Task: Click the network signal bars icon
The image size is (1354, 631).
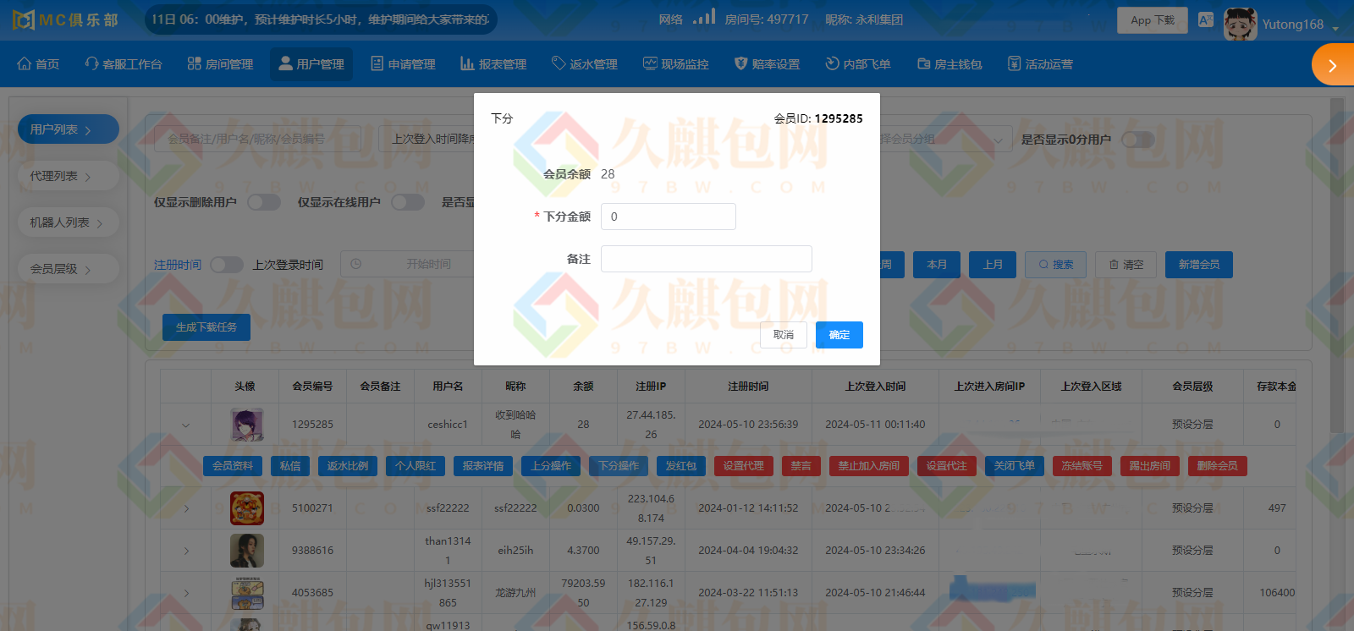Action: pos(704,16)
